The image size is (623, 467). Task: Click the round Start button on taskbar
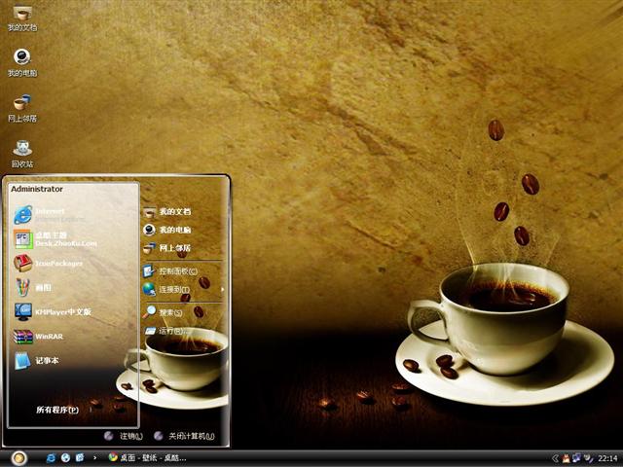(x=18, y=458)
